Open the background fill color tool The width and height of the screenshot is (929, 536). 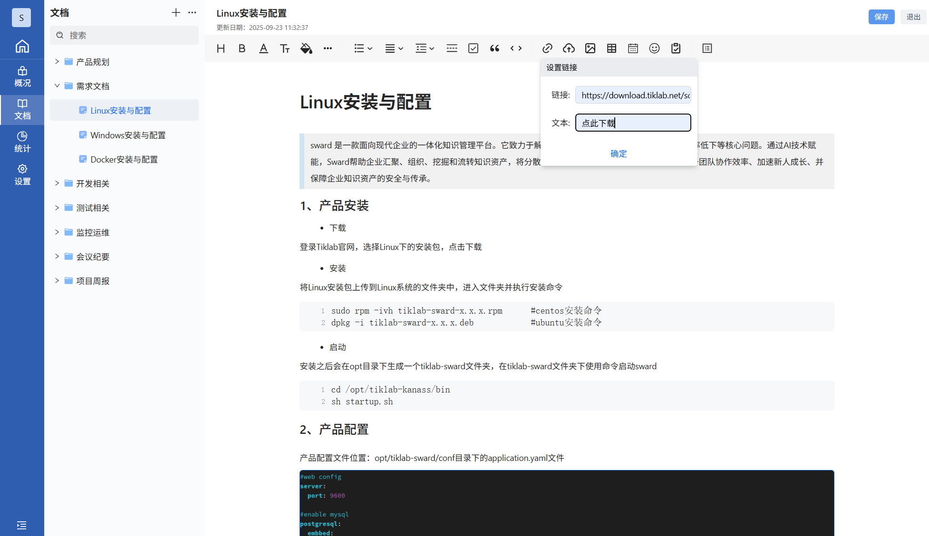[306, 48]
